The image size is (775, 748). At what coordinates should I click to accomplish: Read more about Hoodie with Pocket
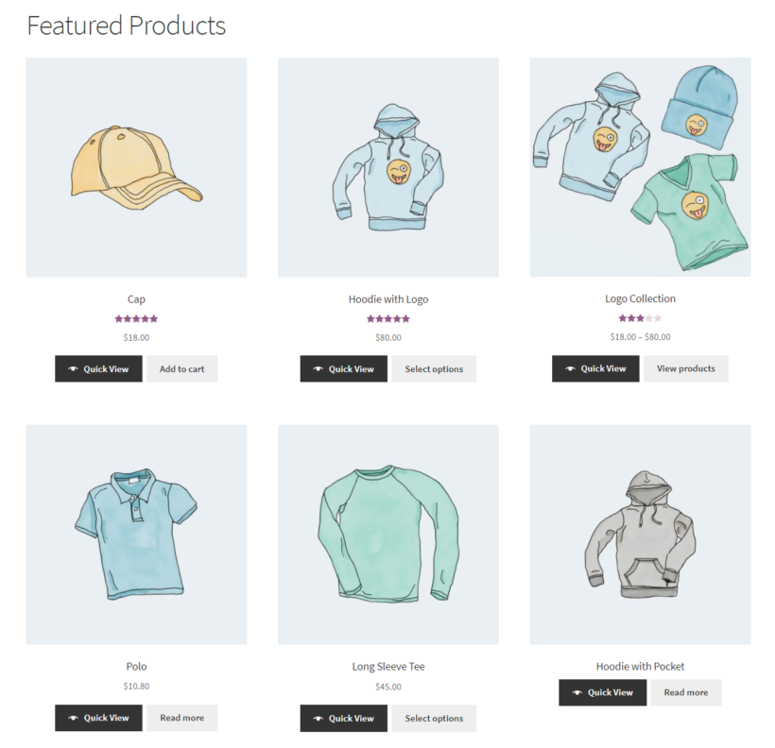(685, 692)
